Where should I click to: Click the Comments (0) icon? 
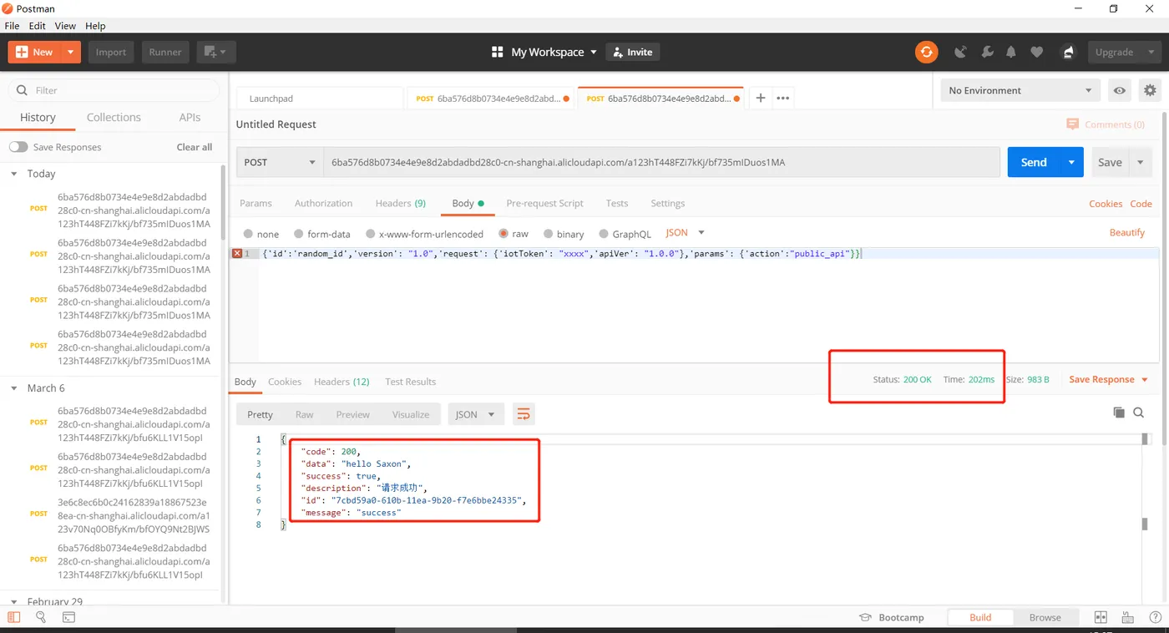(1073, 124)
